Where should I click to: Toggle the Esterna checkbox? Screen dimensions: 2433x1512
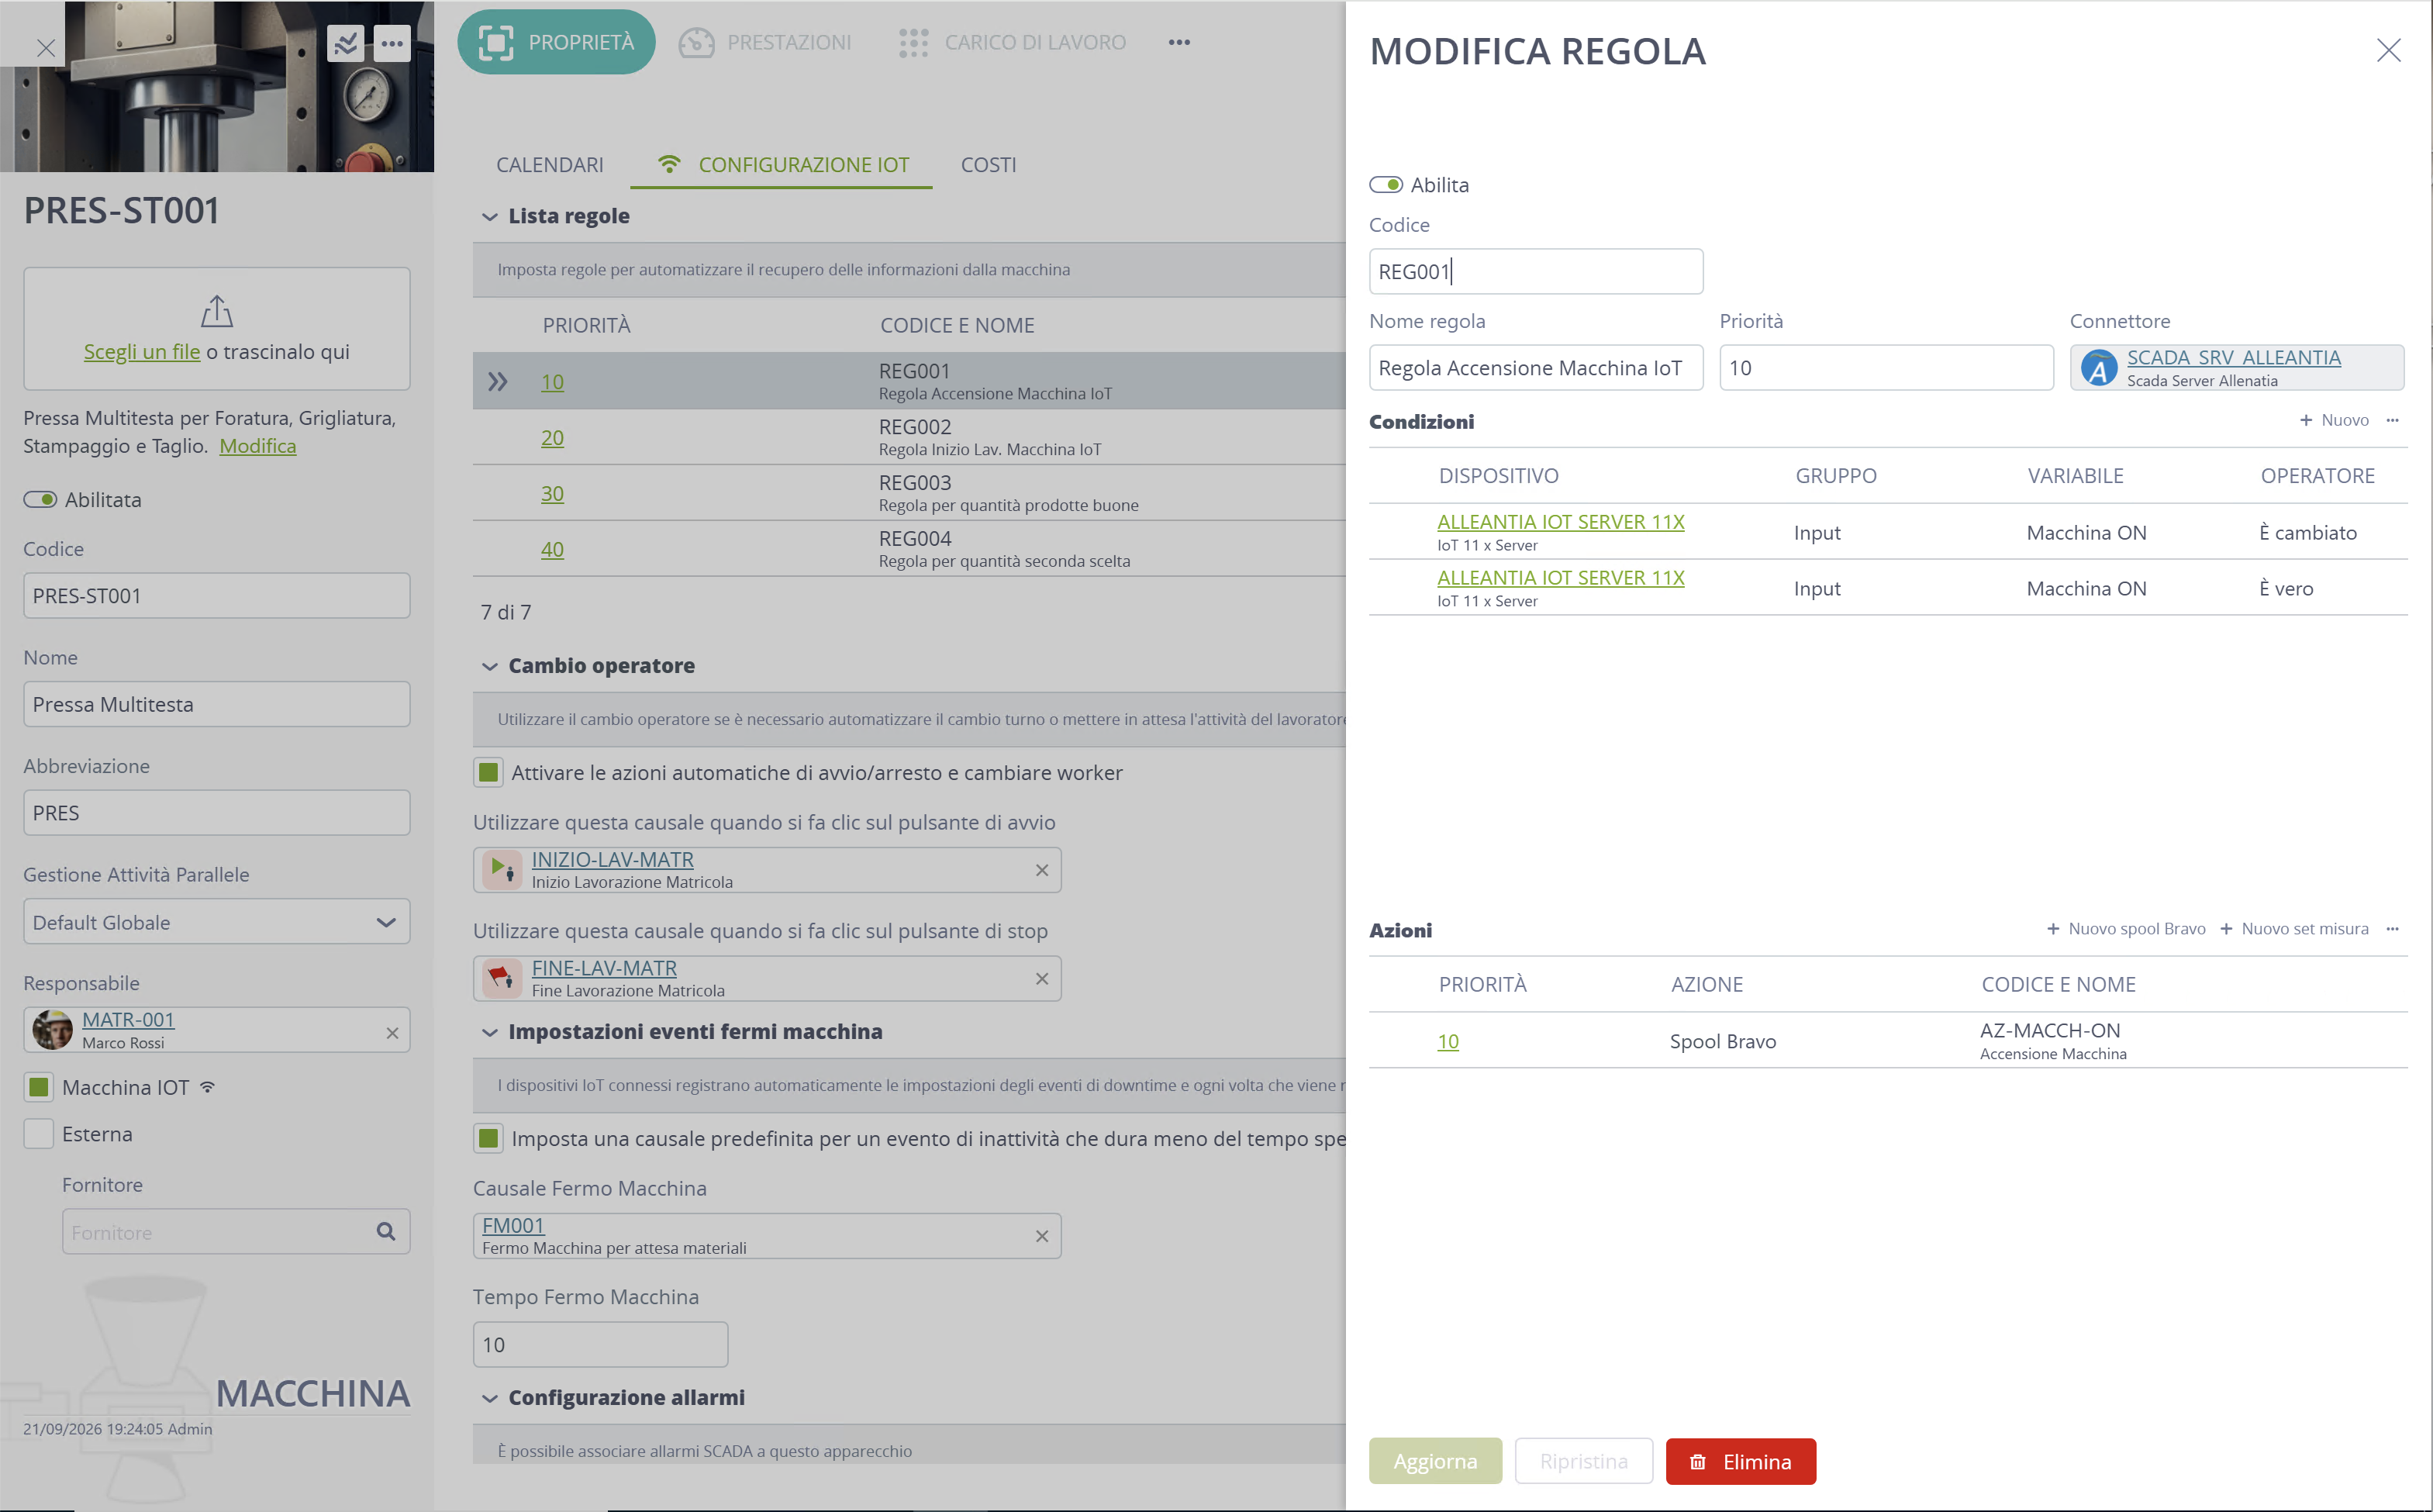tap(39, 1134)
